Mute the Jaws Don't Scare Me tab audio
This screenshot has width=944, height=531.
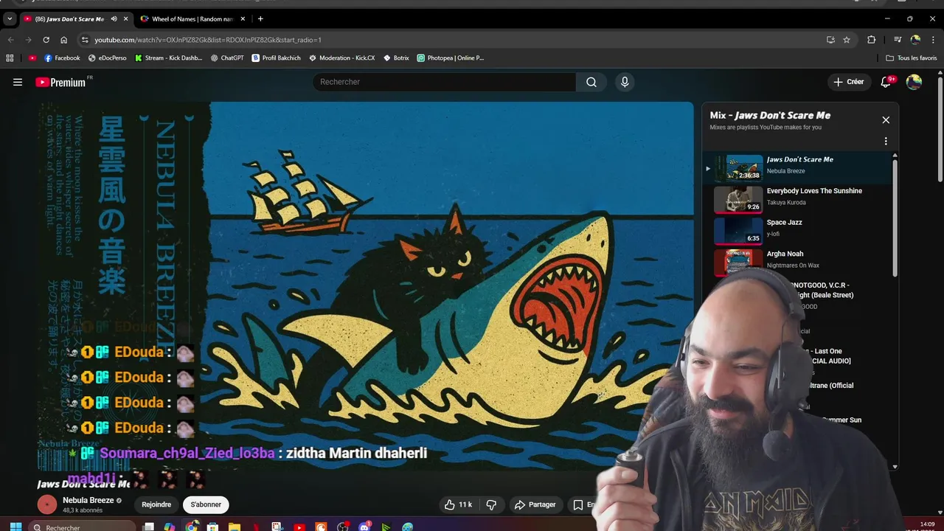114,18
